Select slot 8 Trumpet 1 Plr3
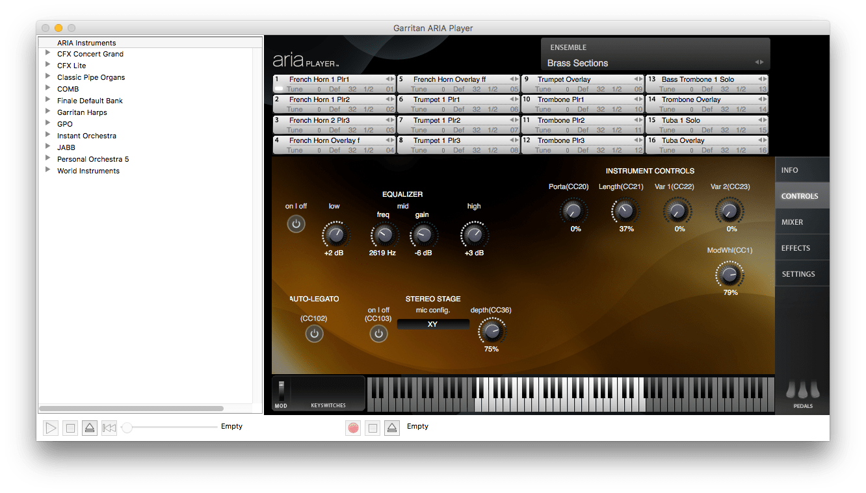Image resolution: width=866 pixels, height=493 pixels. tap(458, 145)
